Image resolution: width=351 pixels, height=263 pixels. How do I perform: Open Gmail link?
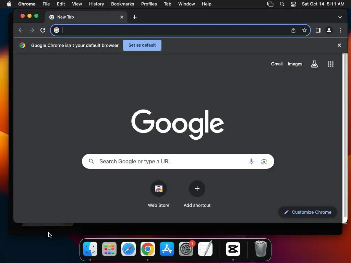tap(277, 64)
